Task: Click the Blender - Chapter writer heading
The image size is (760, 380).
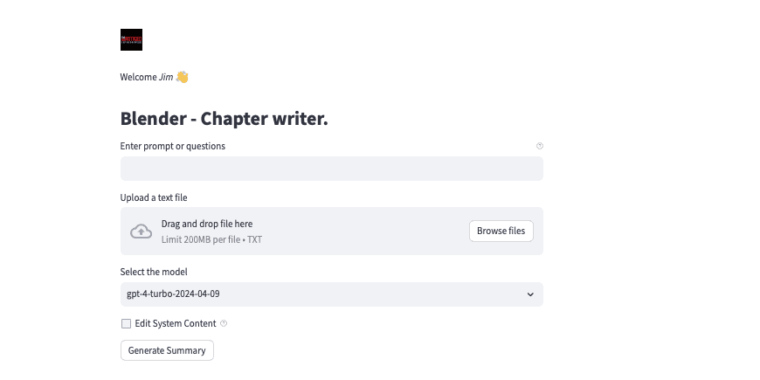Action: 224,119
